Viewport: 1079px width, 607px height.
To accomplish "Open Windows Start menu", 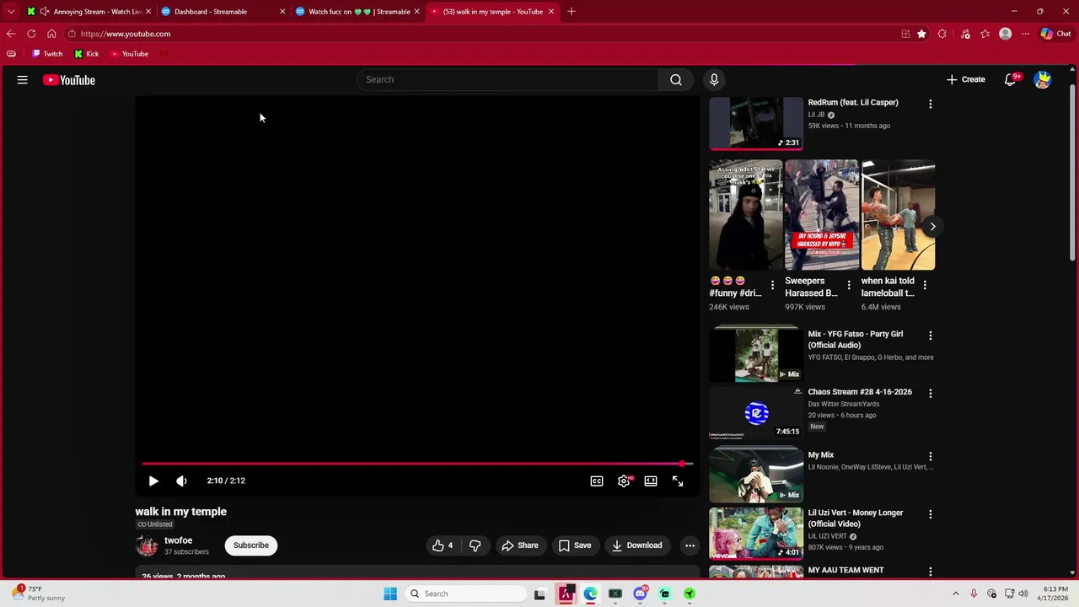I will click(390, 594).
